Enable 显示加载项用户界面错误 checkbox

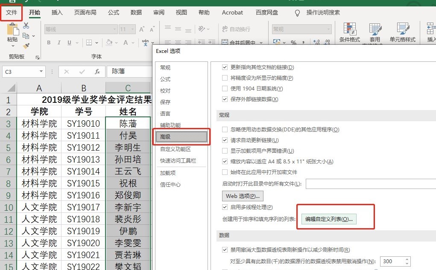click(225, 151)
